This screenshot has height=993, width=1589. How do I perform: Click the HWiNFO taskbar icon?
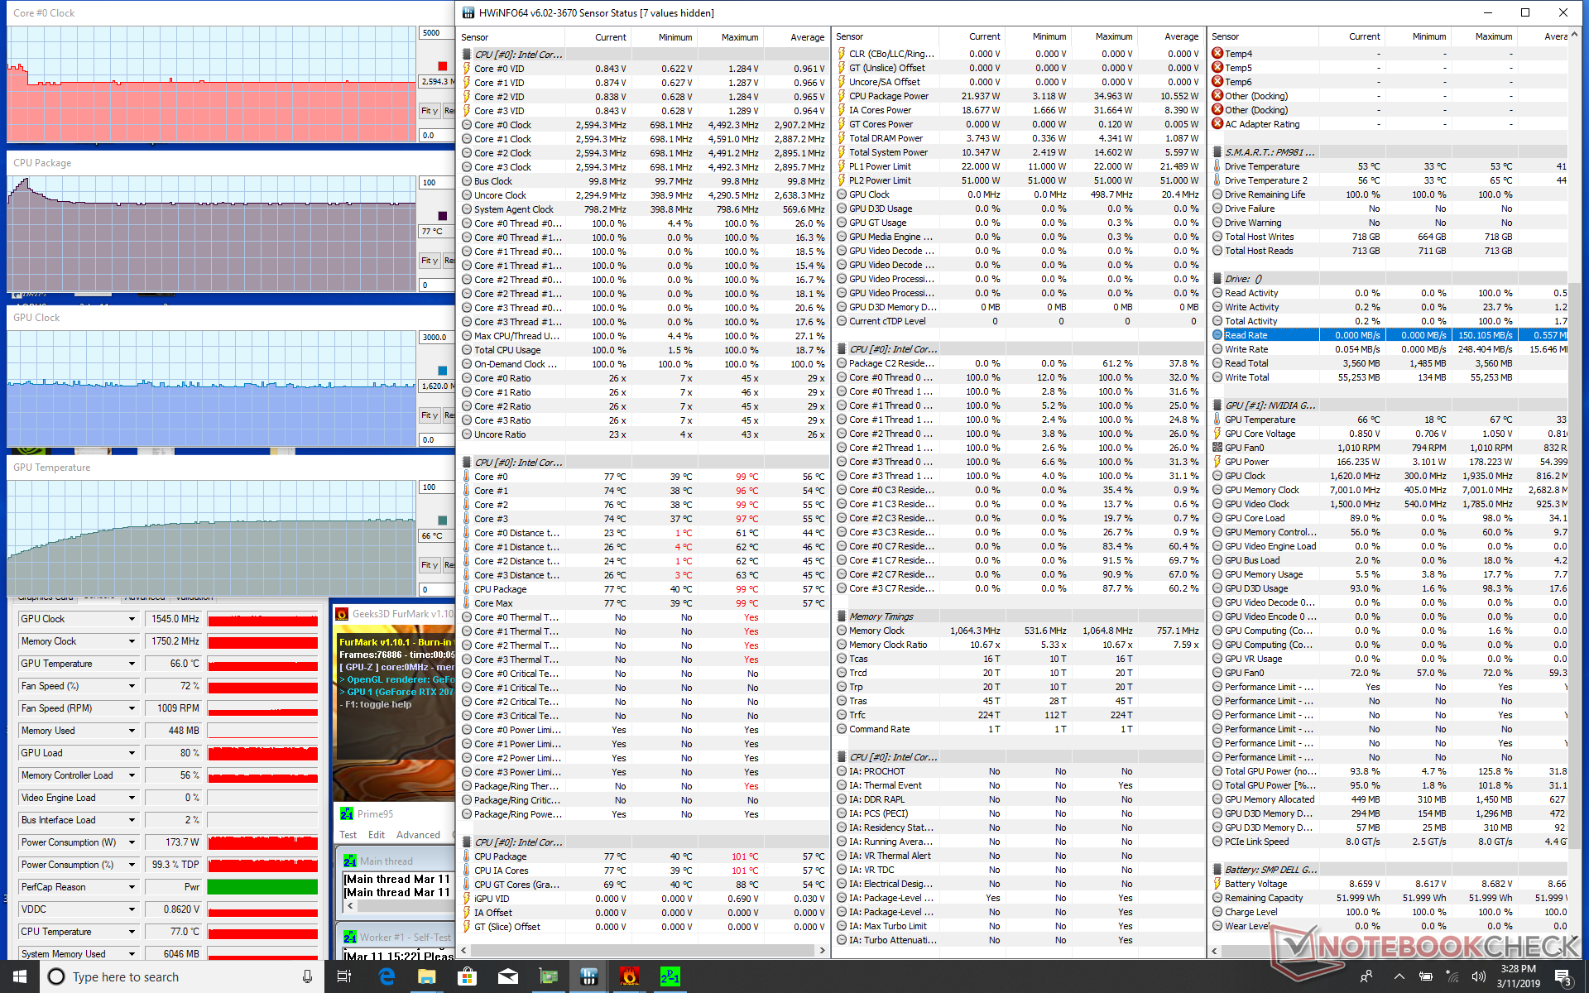pyautogui.click(x=588, y=976)
